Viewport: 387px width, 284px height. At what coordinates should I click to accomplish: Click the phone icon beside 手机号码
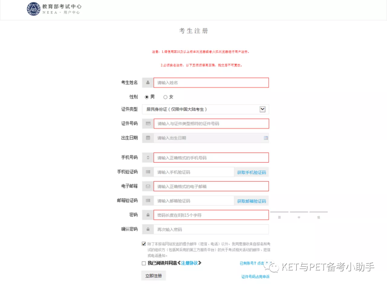[x=148, y=157]
